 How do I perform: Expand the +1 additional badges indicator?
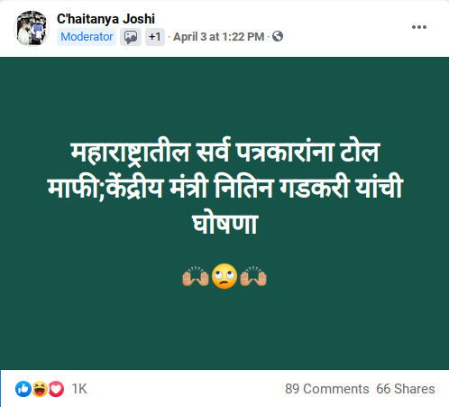pyautogui.click(x=155, y=37)
